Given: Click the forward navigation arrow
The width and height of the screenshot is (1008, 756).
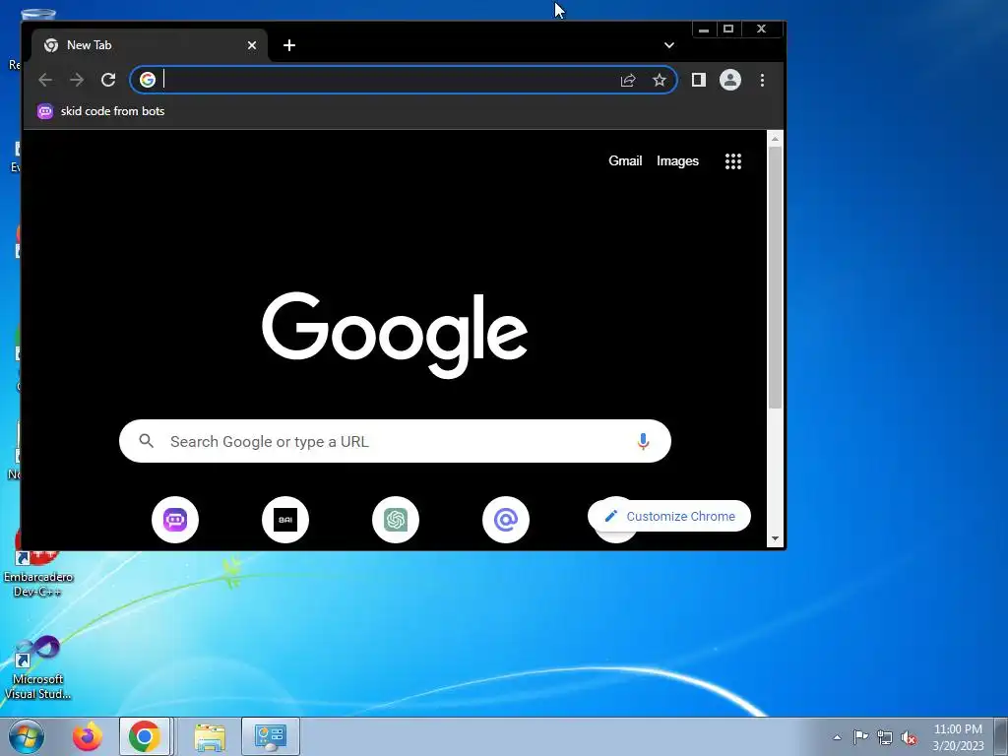Looking at the screenshot, I should click(77, 80).
